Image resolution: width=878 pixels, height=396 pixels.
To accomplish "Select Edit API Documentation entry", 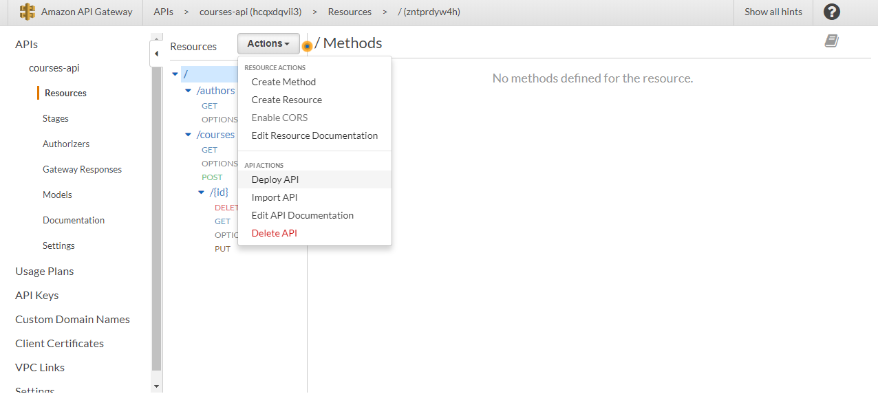I will coord(302,215).
